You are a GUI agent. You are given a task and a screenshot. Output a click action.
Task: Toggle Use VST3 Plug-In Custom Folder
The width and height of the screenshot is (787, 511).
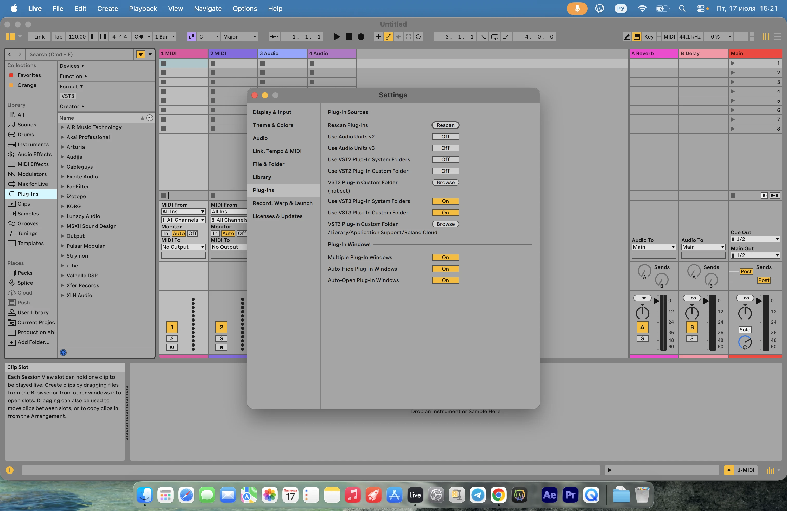(x=445, y=213)
